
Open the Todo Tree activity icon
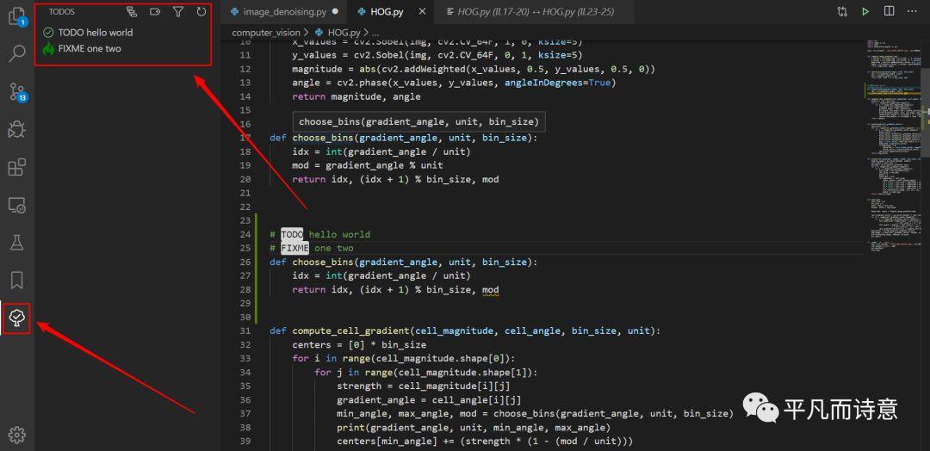16,318
